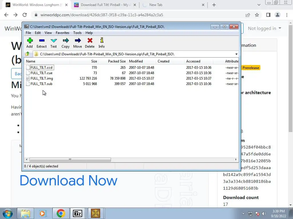The height and width of the screenshot is (219, 293).
Task: Click the Download Now link
Action: pos(69,181)
